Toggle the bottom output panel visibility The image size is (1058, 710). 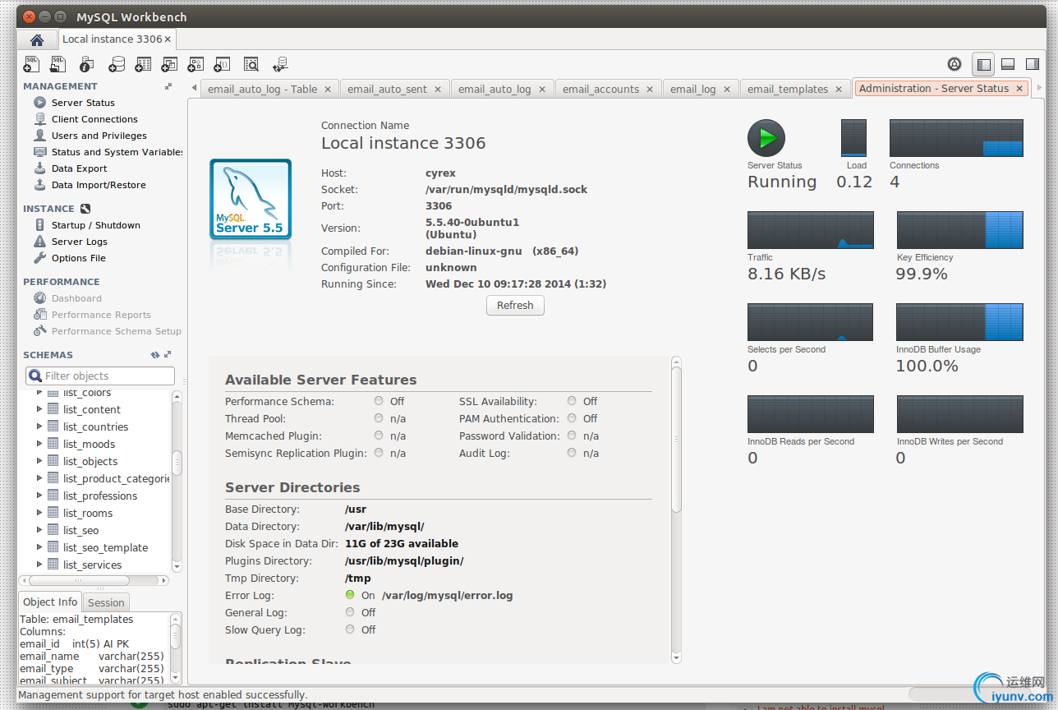(1008, 64)
